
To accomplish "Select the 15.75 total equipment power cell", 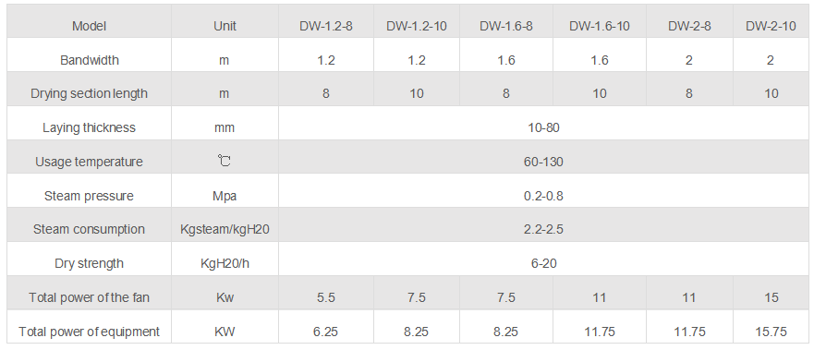I will (771, 332).
